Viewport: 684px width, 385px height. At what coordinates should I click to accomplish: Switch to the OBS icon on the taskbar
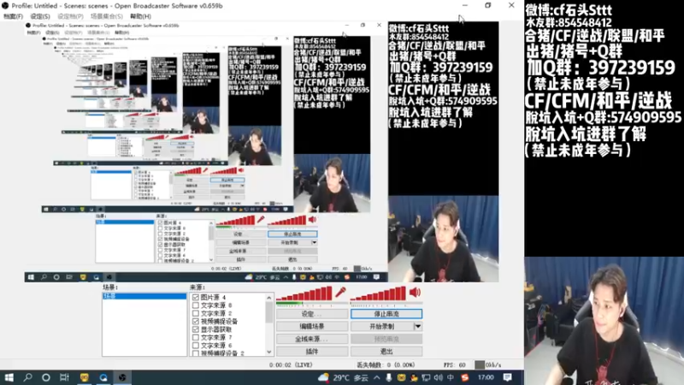tap(122, 377)
